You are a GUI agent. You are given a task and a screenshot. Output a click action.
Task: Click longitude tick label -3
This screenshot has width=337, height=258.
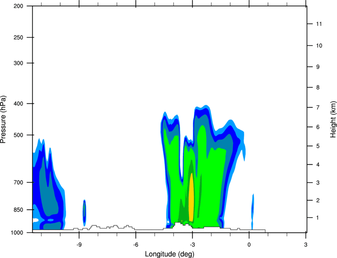point(192,245)
